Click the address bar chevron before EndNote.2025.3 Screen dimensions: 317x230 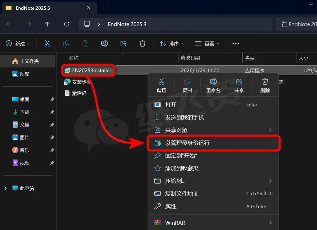(x=99, y=24)
